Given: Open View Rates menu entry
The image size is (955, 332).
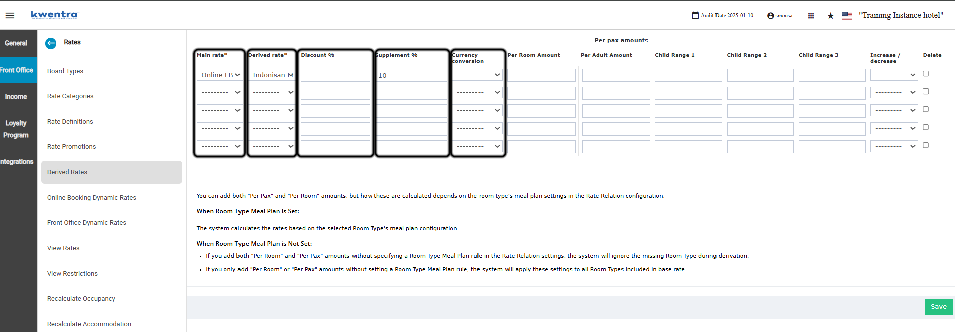Looking at the screenshot, I should (63, 248).
